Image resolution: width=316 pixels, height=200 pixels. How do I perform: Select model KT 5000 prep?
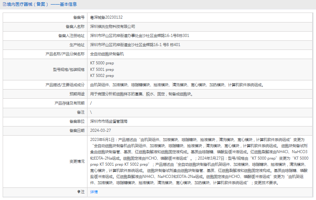click(x=102, y=63)
